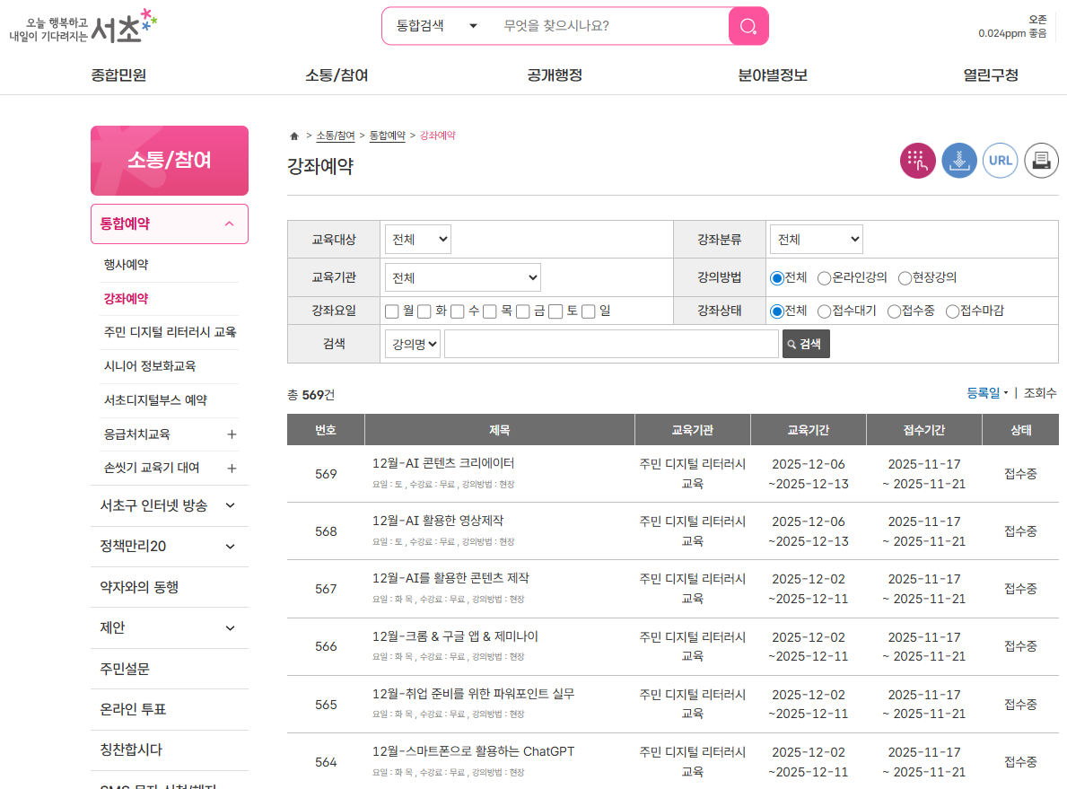Click the QR code icon button
The image size is (1067, 789).
point(917,161)
